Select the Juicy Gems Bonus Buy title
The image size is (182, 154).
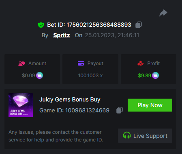[x=70, y=100]
